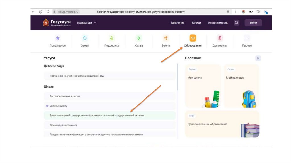Click the page title text in browser bar

pos(141,12)
